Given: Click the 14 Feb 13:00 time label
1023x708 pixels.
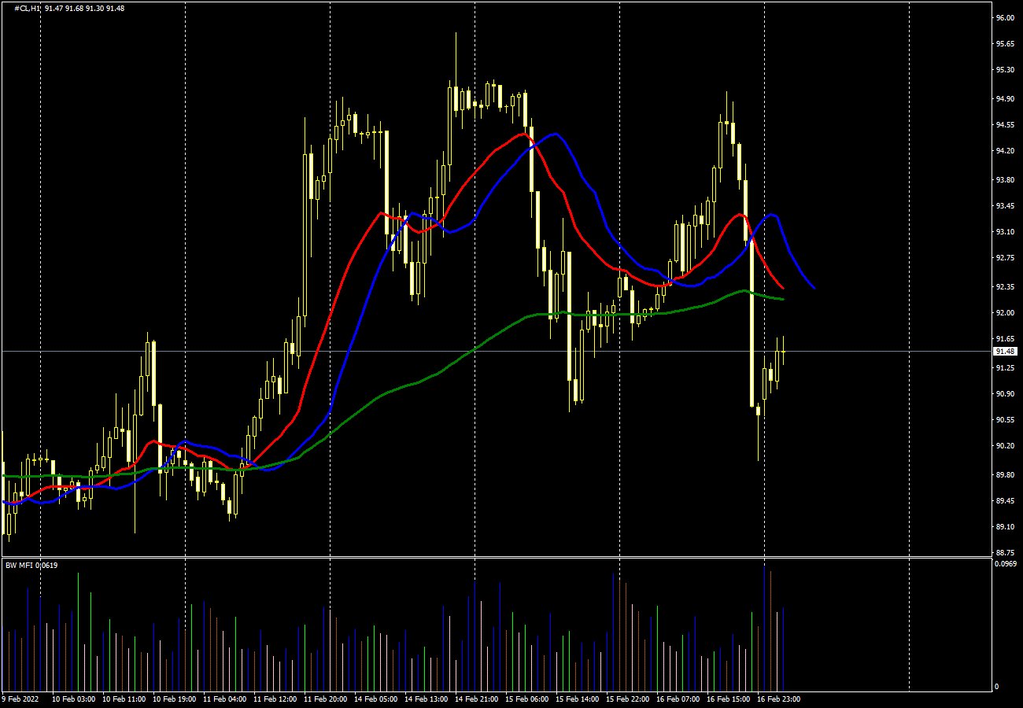Looking at the screenshot, I should (427, 699).
